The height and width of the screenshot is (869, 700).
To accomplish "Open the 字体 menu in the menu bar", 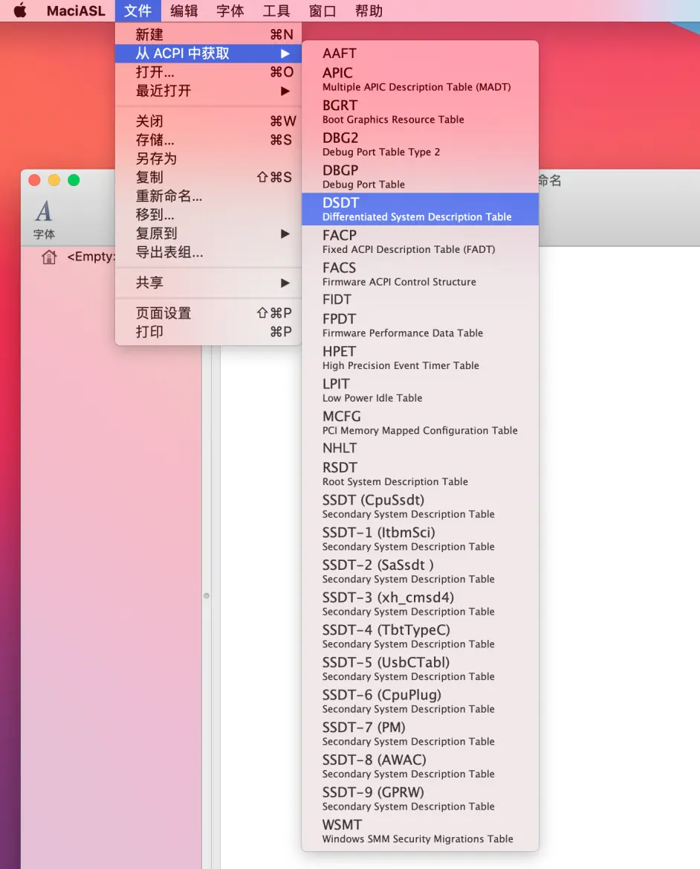I will tap(230, 10).
